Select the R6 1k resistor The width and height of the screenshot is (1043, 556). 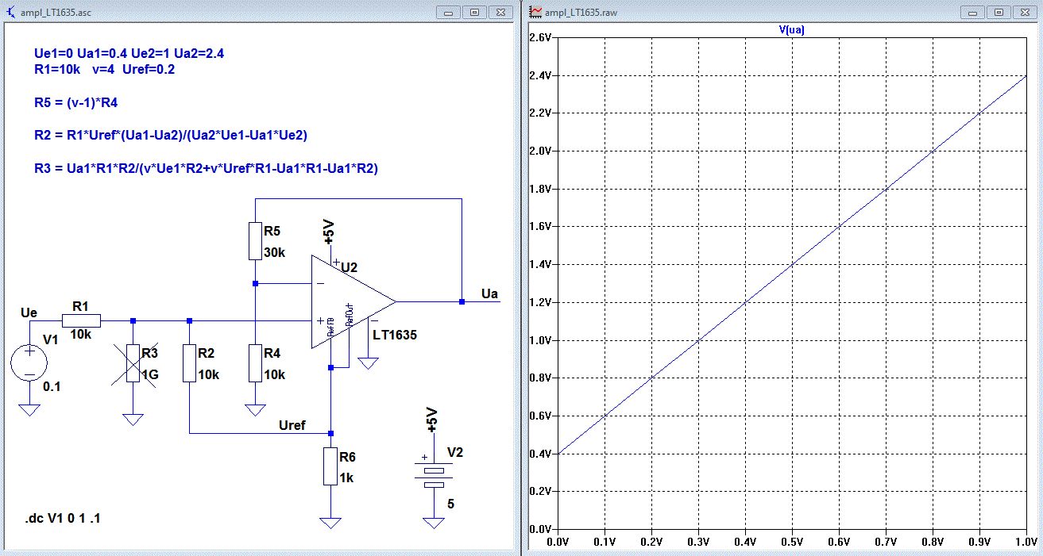330,466
